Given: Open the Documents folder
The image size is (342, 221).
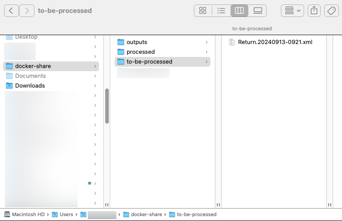Looking at the screenshot, I should click(x=30, y=76).
